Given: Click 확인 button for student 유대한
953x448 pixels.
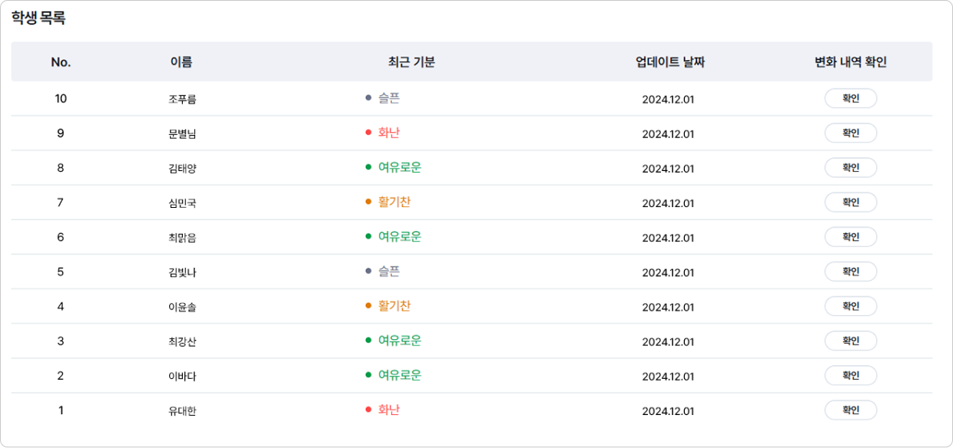Looking at the screenshot, I should pos(850,410).
